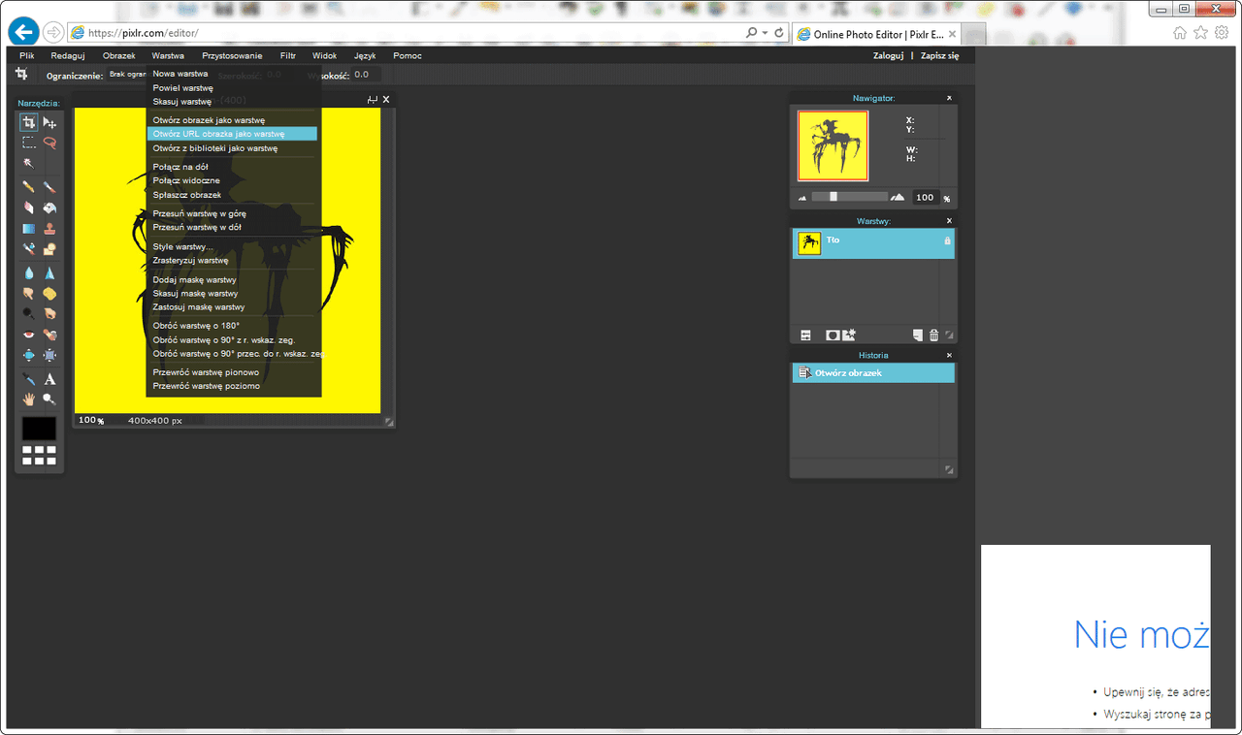The width and height of the screenshot is (1242, 735).
Task: Select the Pinch tool
Action: pos(49,355)
